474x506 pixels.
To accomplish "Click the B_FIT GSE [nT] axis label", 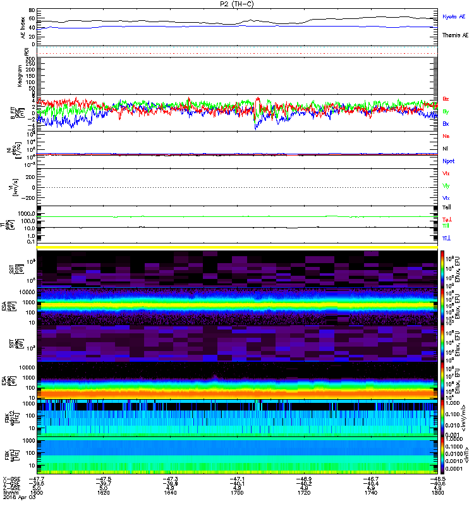I will [18, 113].
